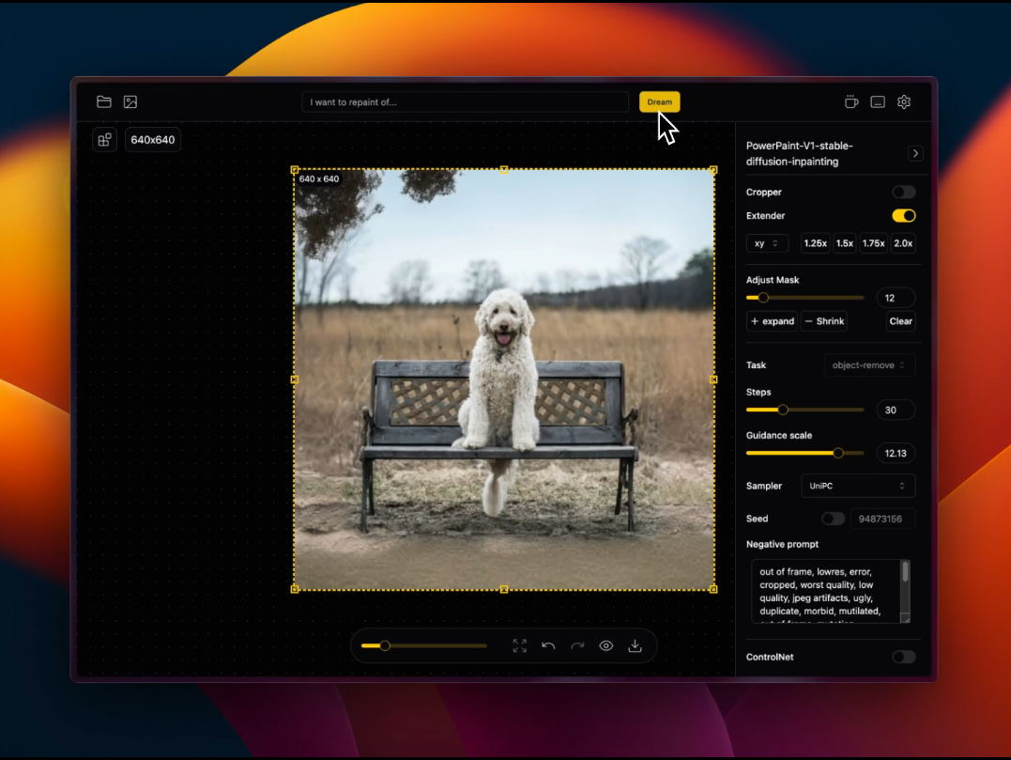Viewport: 1011px width, 760px height.
Task: Click the 640 x 640 canvas label
Action: pos(319,178)
